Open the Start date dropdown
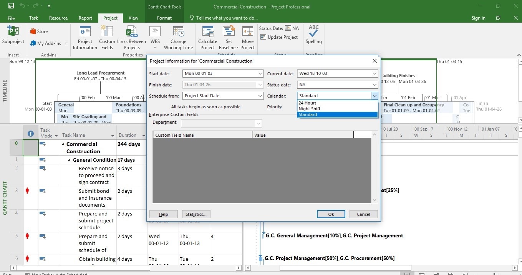The height and width of the screenshot is (275, 522). (x=260, y=73)
